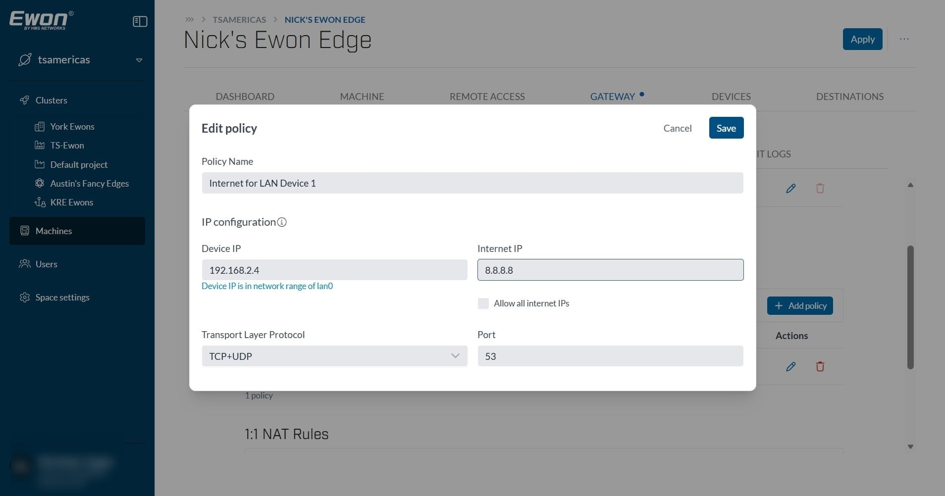Click the page vertical scrollbar thumb

tap(910, 307)
